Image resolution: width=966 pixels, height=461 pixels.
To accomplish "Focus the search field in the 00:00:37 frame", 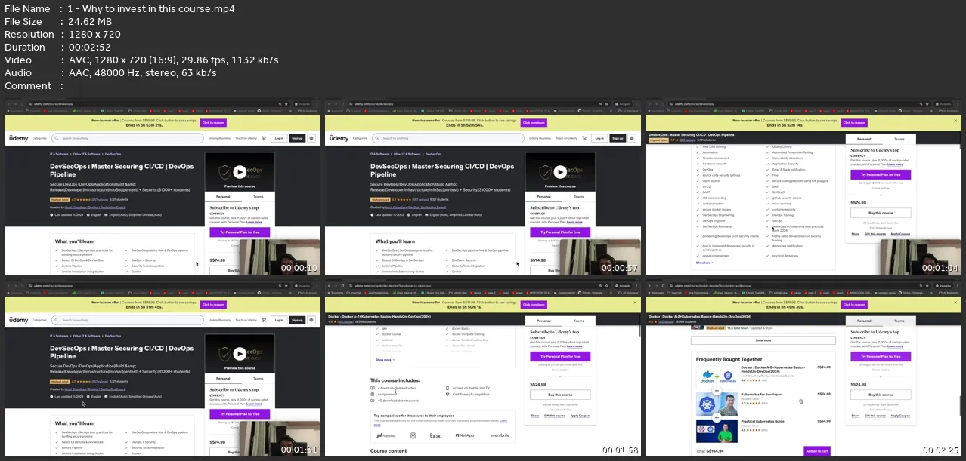I will point(449,138).
